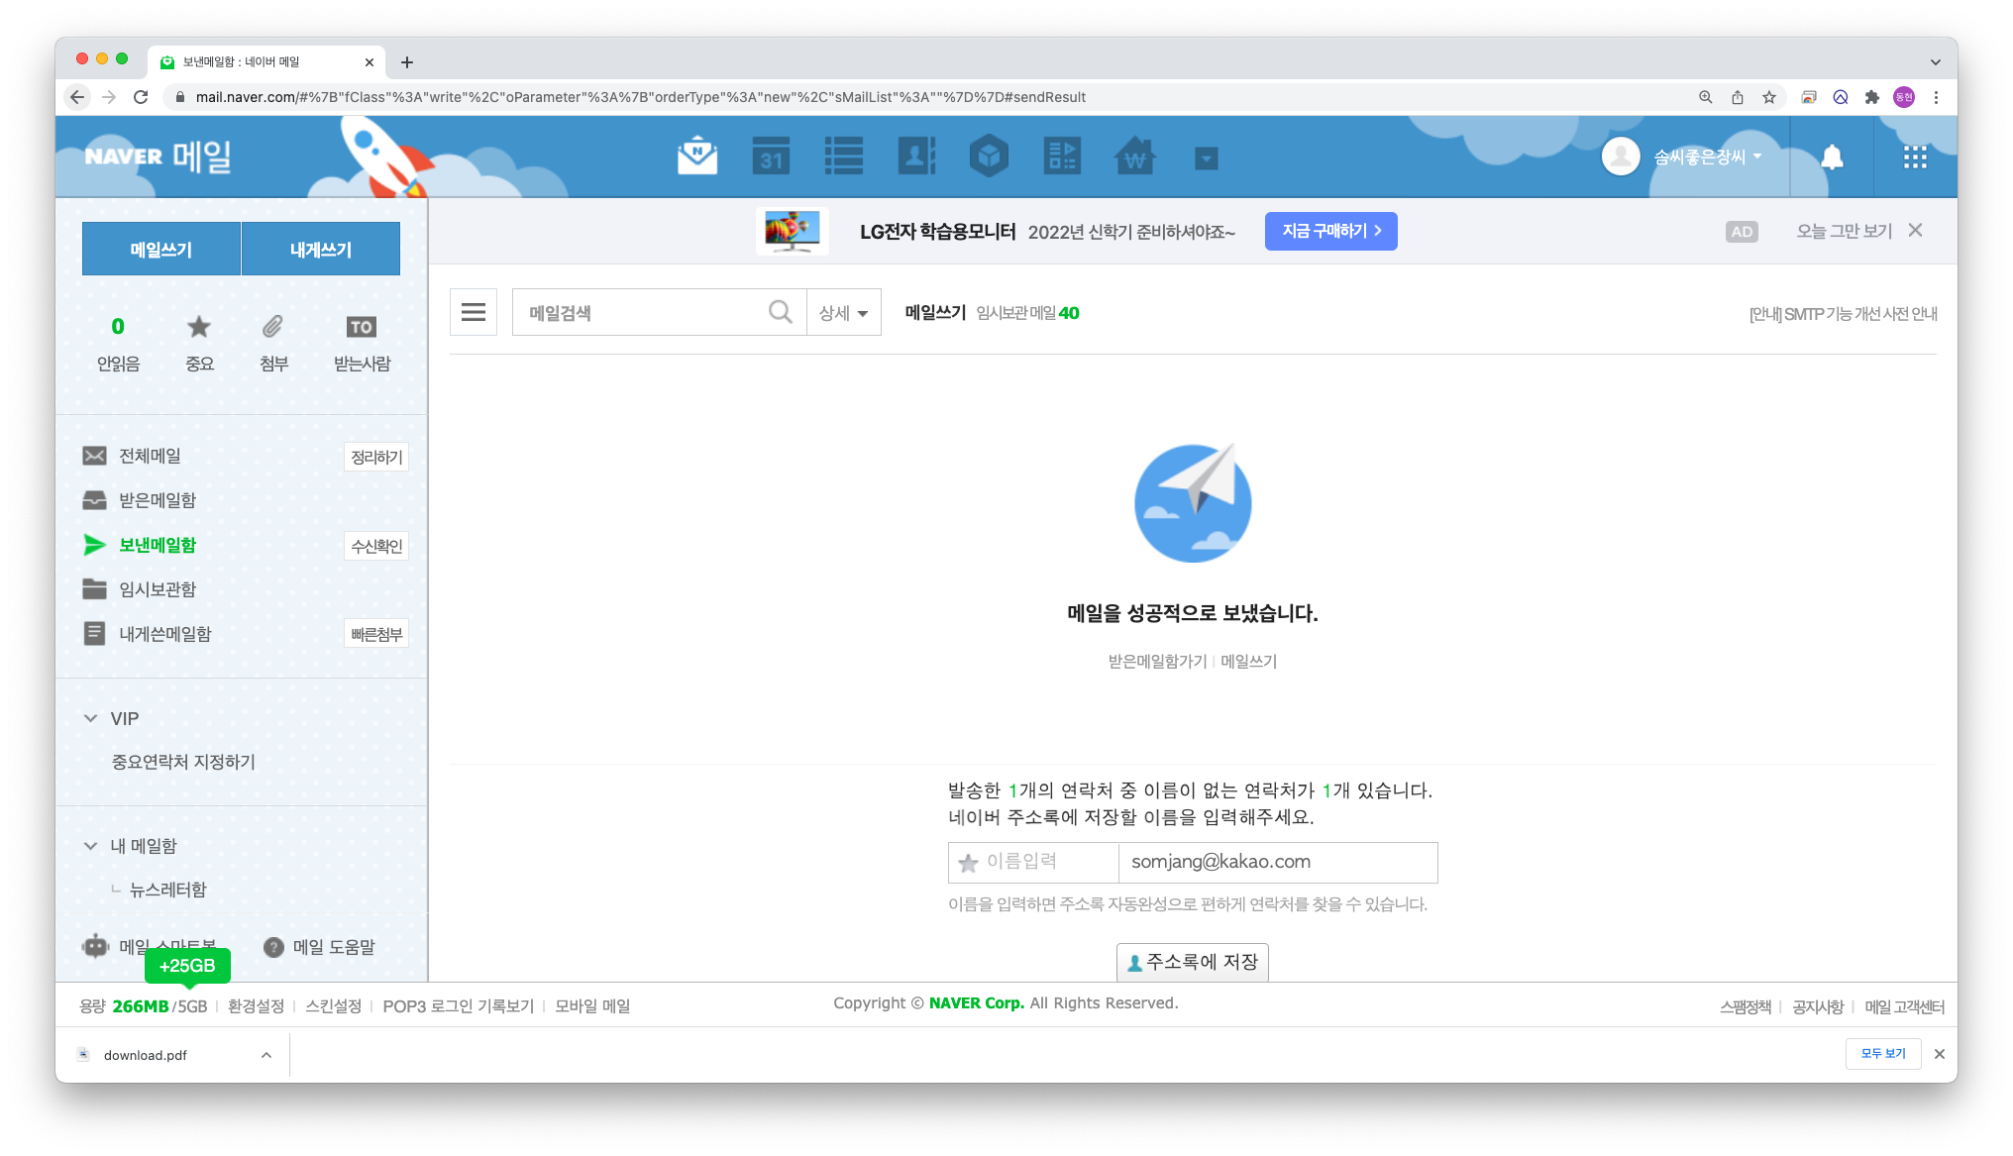Screen dimensions: 2013x1156
Task: Switch to the 내게쓰기 tab
Action: click(x=320, y=250)
